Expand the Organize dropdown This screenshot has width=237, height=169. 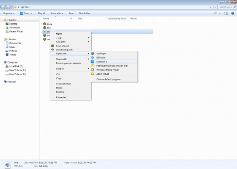(9, 13)
